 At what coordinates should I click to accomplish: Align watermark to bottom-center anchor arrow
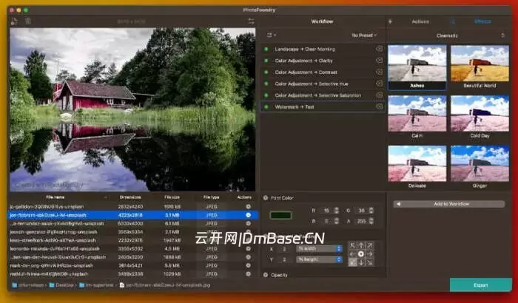pyautogui.click(x=361, y=262)
